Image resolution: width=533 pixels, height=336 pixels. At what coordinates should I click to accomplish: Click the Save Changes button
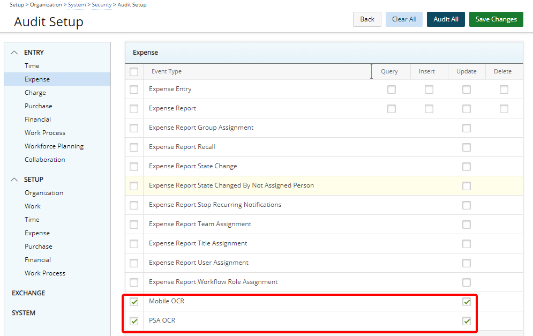[x=496, y=19]
